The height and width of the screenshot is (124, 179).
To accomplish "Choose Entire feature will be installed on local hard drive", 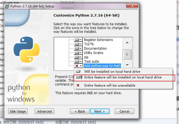I will pos(123,77).
